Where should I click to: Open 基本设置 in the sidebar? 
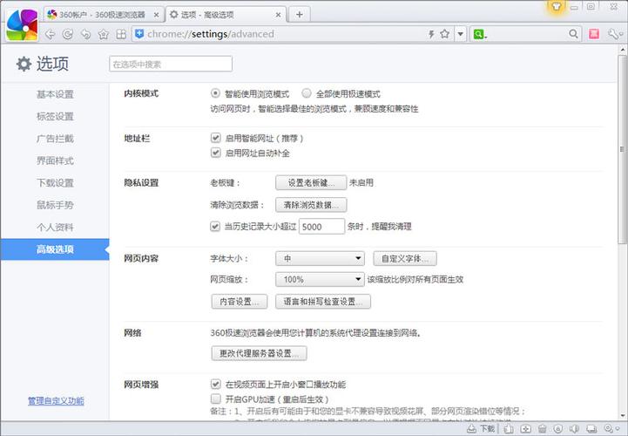click(55, 94)
